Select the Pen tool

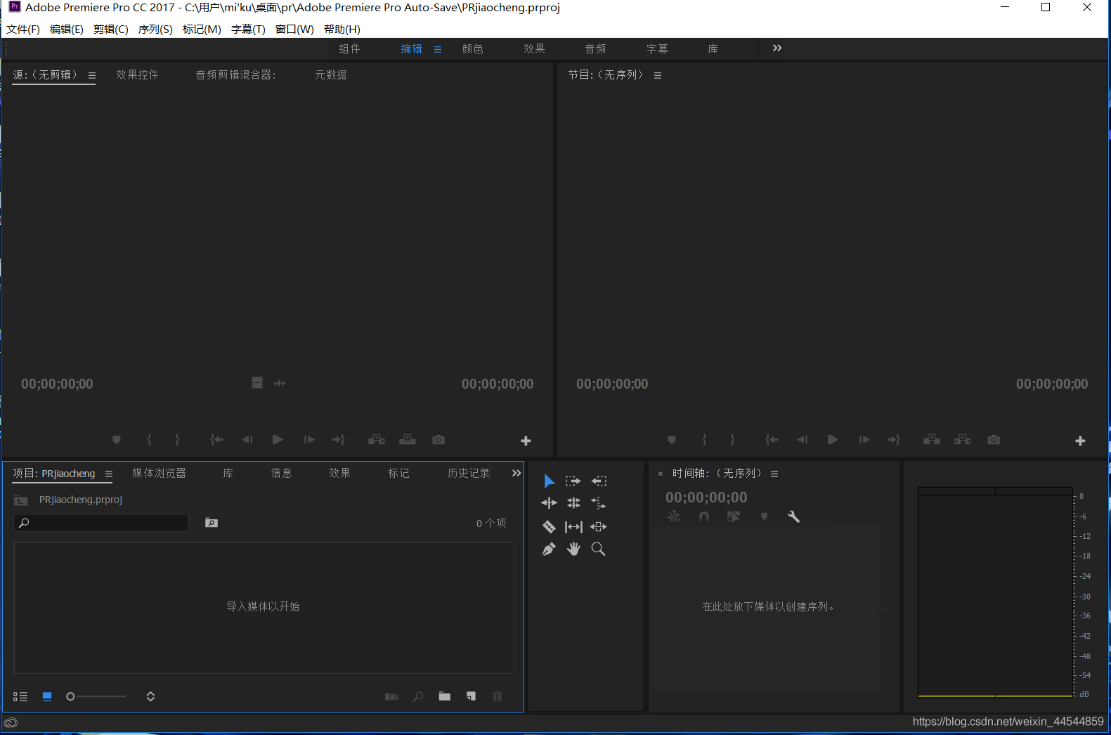tap(550, 549)
